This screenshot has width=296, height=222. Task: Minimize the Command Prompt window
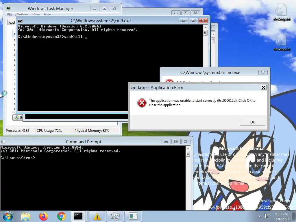166,142
